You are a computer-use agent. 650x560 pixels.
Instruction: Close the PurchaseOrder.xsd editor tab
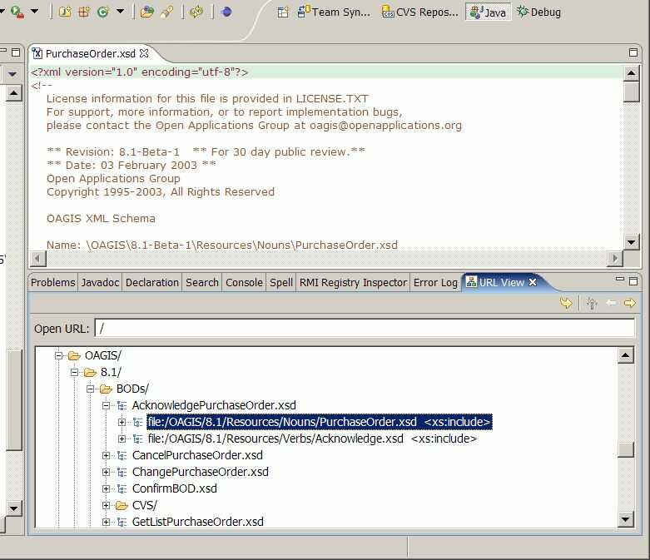(x=144, y=53)
